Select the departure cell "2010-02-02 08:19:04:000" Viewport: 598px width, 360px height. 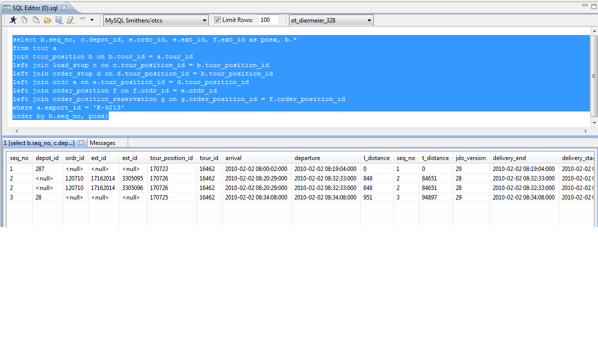pyautogui.click(x=326, y=168)
